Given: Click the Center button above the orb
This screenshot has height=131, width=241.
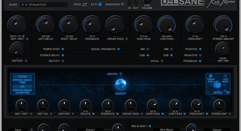Looking at the screenshot, I should pos(121,74).
